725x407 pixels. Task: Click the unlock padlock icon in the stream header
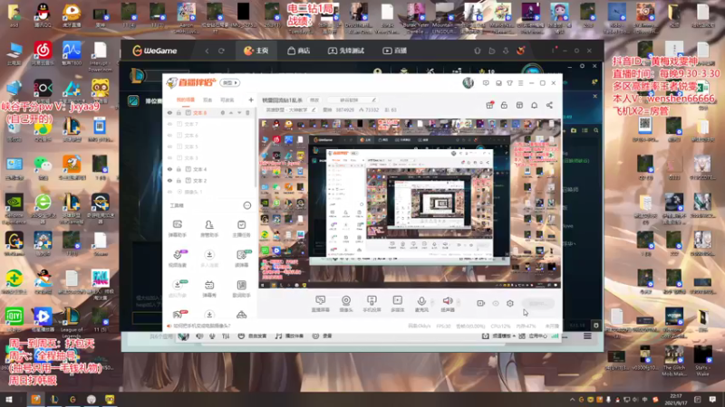click(504, 105)
